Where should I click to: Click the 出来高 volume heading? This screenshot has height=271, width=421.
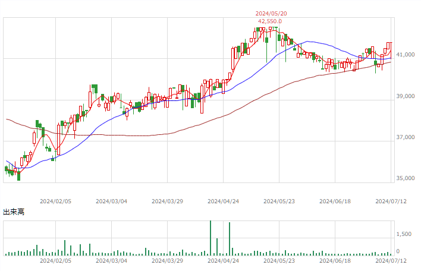click(x=14, y=212)
